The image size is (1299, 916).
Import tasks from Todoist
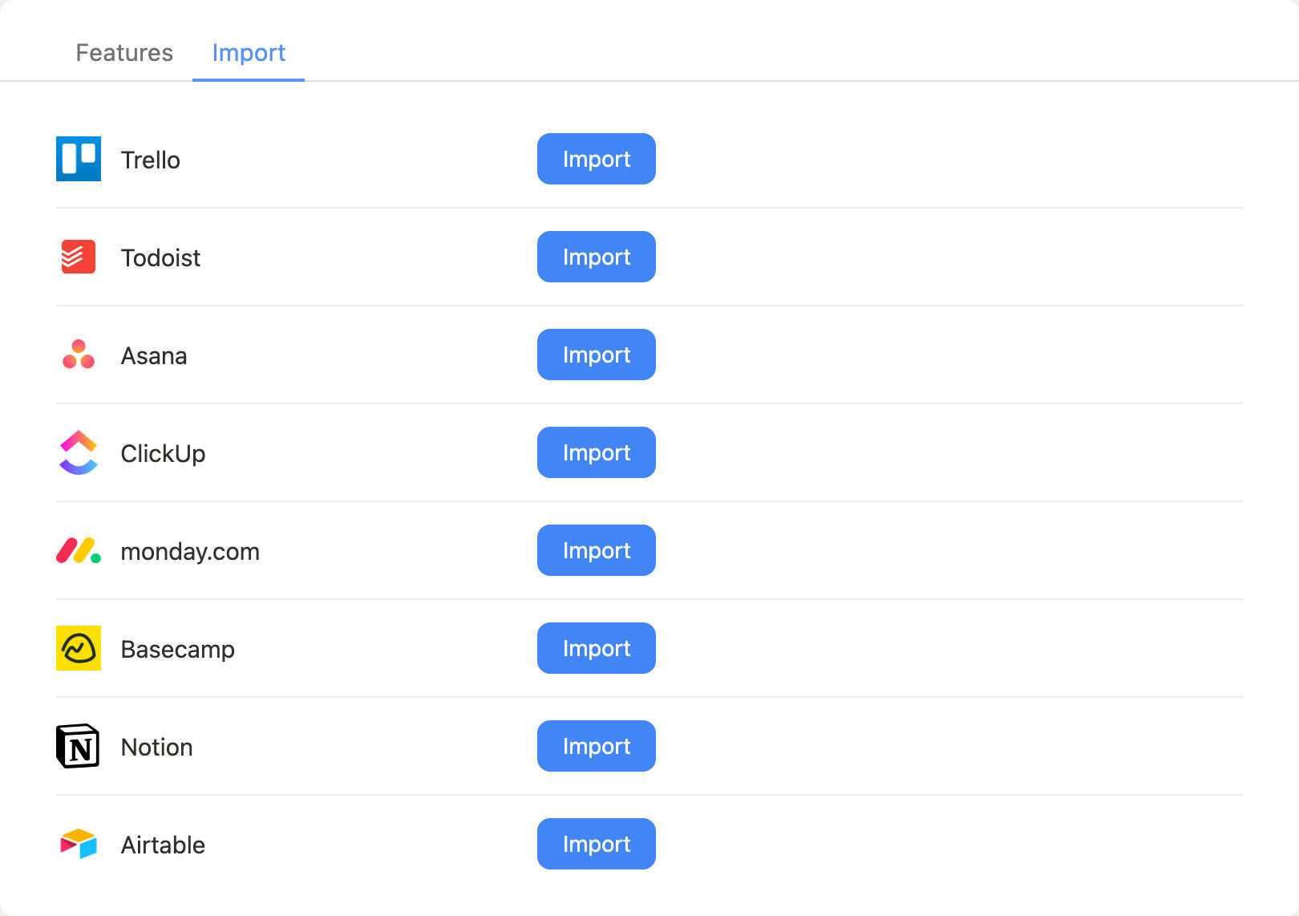click(597, 257)
